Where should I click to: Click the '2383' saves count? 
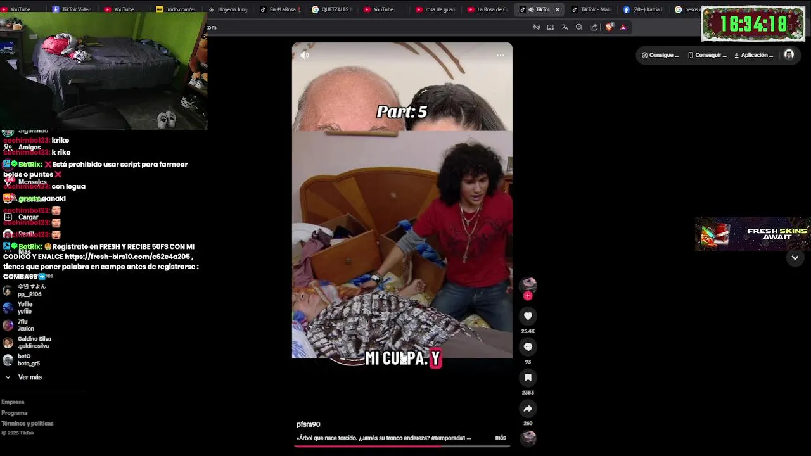pyautogui.click(x=528, y=393)
